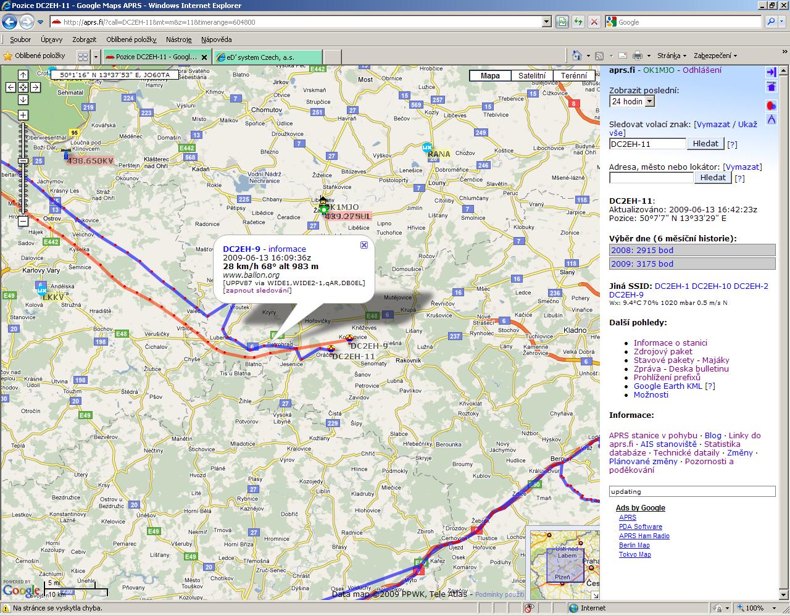790x616 pixels.
Task: Click Hledat button for address search
Action: (713, 177)
